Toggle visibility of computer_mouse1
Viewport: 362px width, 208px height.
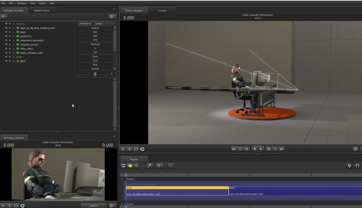[x=6, y=45]
